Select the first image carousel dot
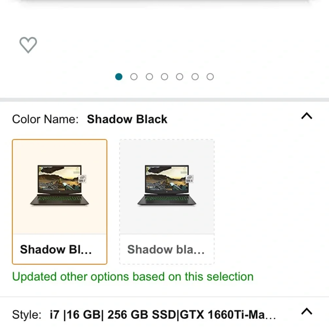329x329 pixels. click(x=119, y=77)
